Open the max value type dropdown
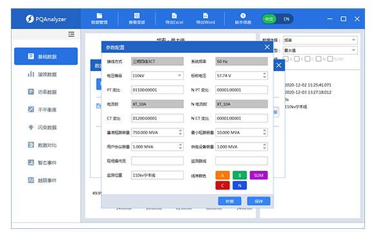This screenshot has width=374, height=245. coord(320,50)
